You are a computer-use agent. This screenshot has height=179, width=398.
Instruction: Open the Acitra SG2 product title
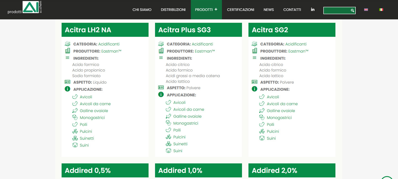coord(270,30)
